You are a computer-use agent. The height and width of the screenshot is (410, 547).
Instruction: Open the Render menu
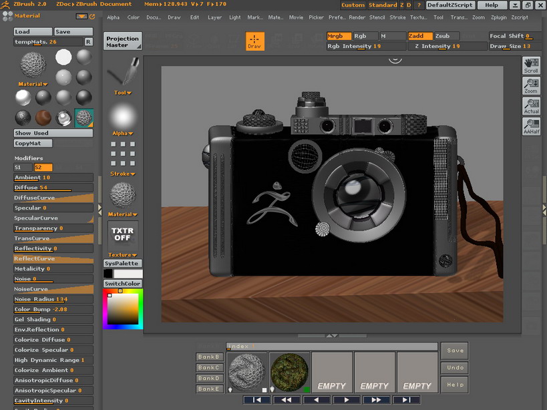point(357,17)
